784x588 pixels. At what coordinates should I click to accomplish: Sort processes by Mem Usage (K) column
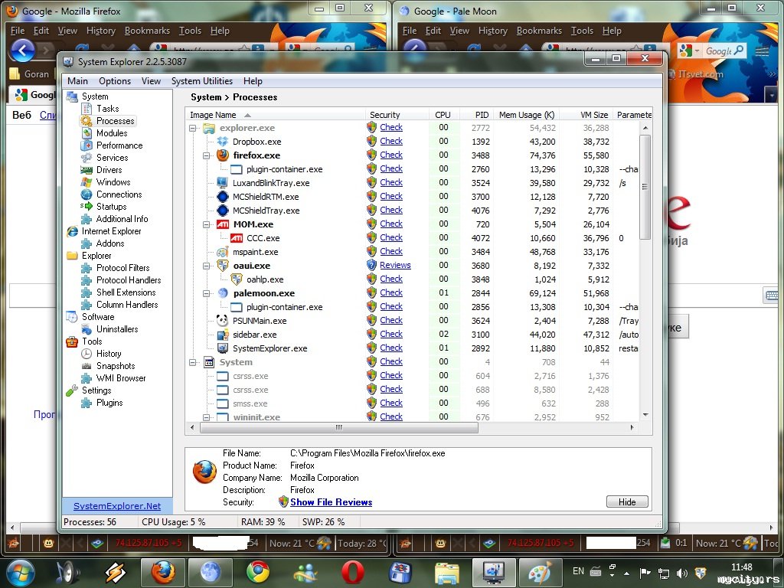coord(527,115)
